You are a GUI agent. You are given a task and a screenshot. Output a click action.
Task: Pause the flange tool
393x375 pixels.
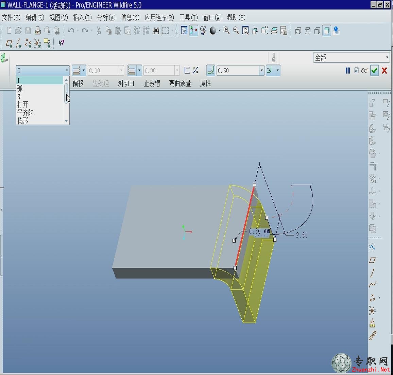(348, 70)
